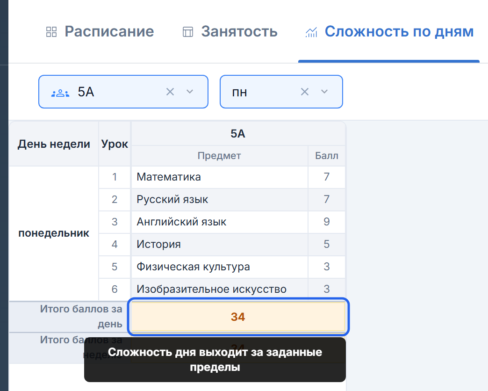Click score 9 for Английский язык
Screen dimensions: 488x391
coord(326,222)
